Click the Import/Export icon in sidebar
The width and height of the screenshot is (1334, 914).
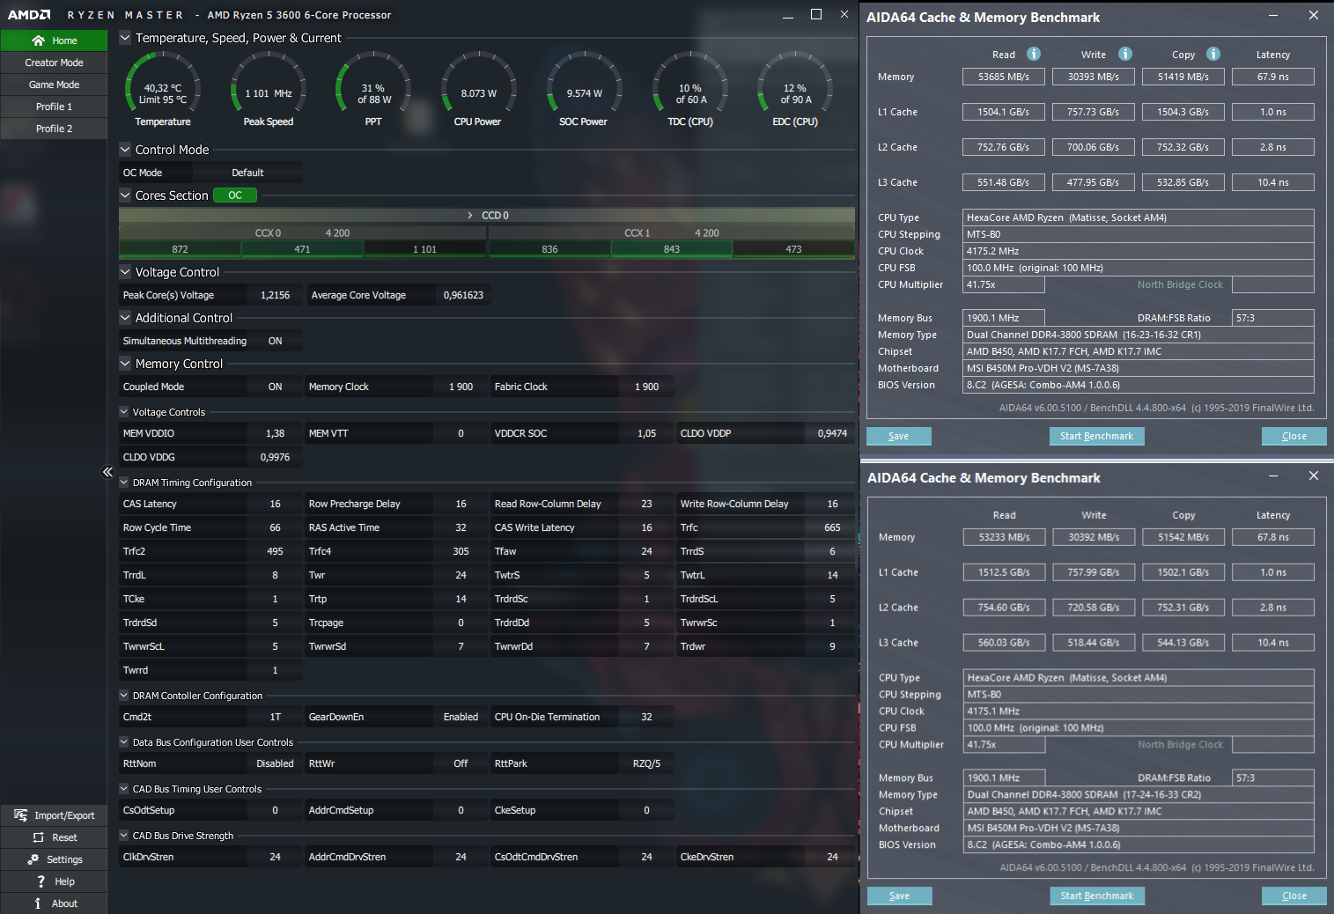(21, 815)
